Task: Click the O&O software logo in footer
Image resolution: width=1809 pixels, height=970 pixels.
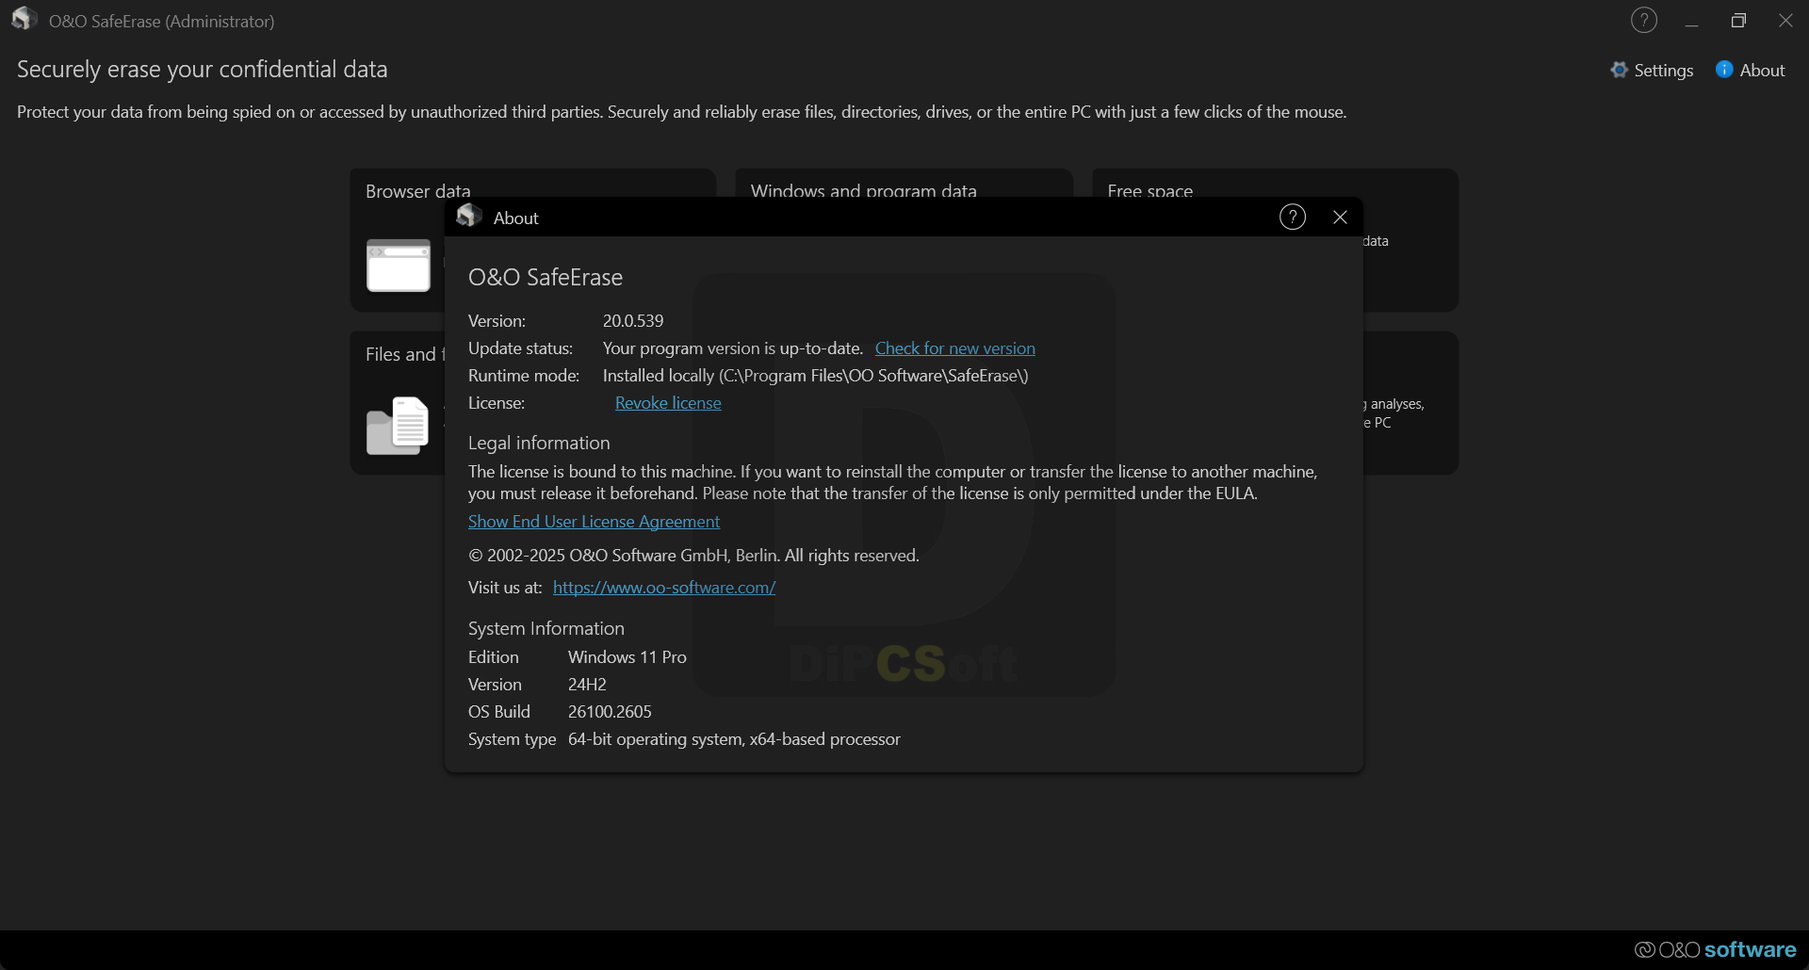Action: coord(1716,949)
